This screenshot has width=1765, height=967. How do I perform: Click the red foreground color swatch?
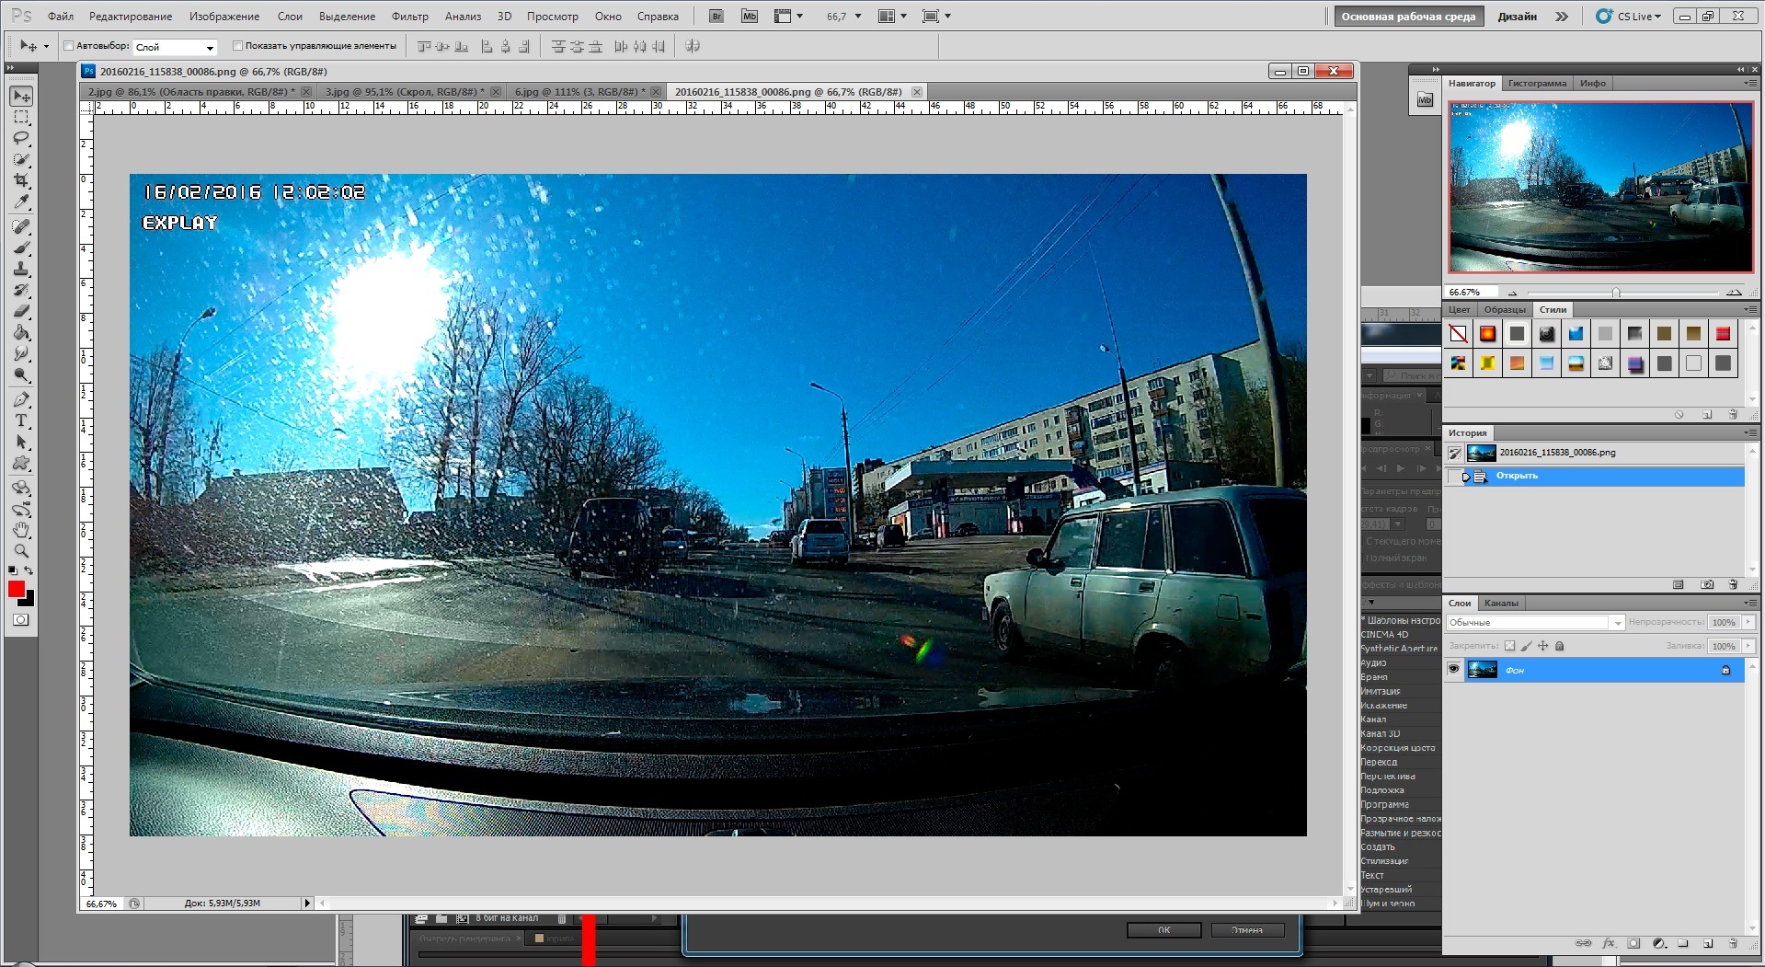point(17,589)
